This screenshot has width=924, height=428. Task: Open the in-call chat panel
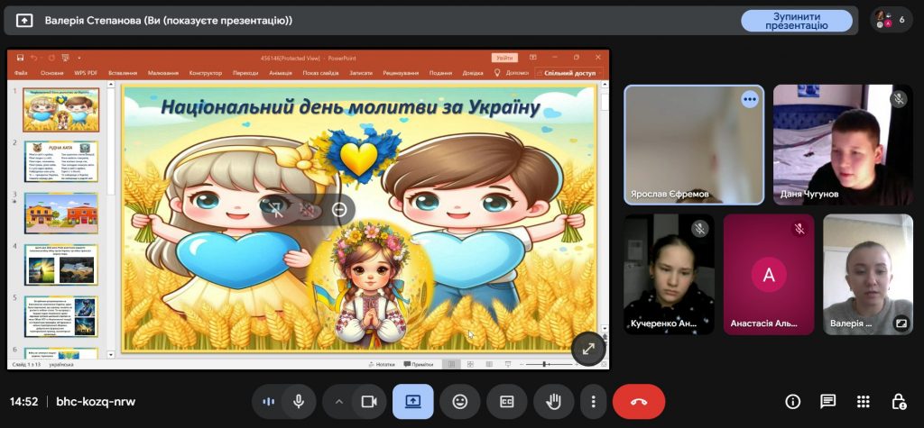pyautogui.click(x=827, y=402)
